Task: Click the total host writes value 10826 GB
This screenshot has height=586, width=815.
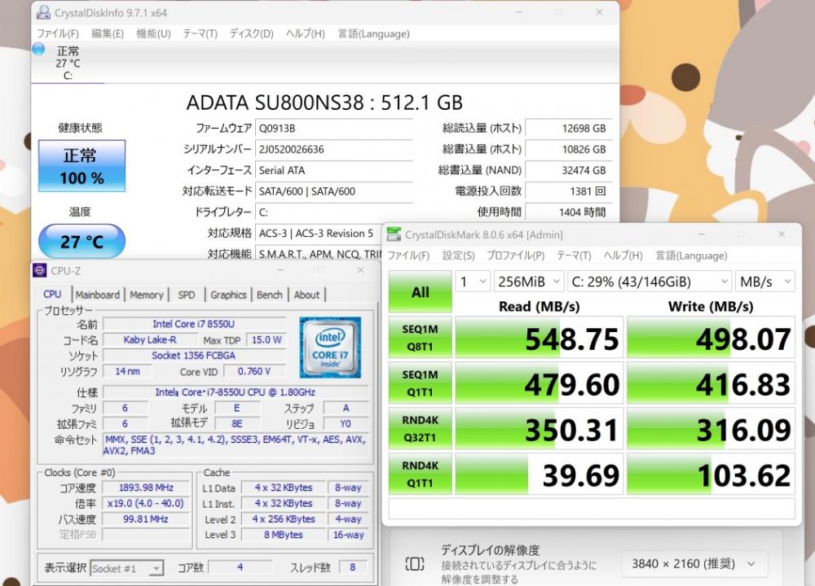Action: coord(569,150)
